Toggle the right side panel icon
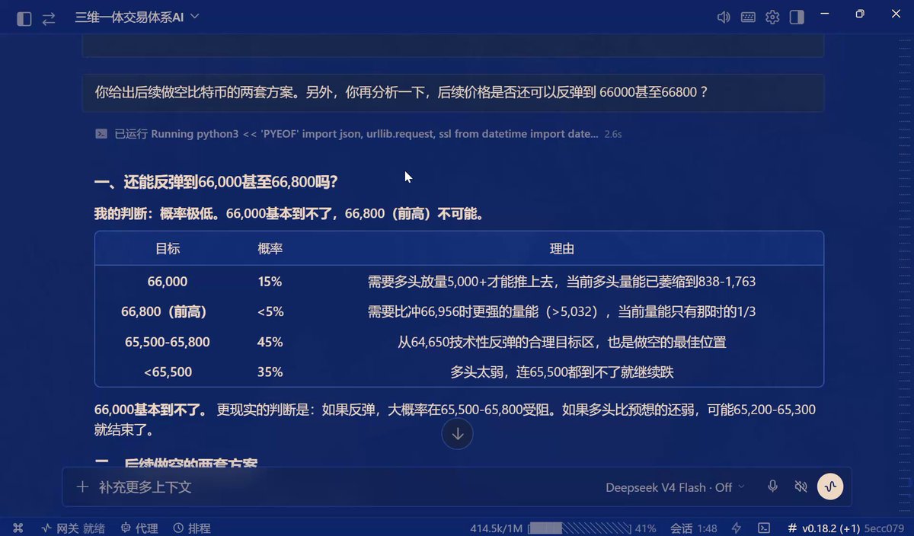The height and width of the screenshot is (536, 914). 797,18
